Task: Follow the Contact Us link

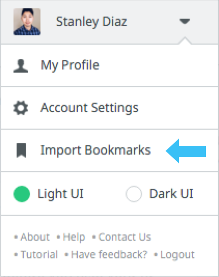Action: [125, 237]
